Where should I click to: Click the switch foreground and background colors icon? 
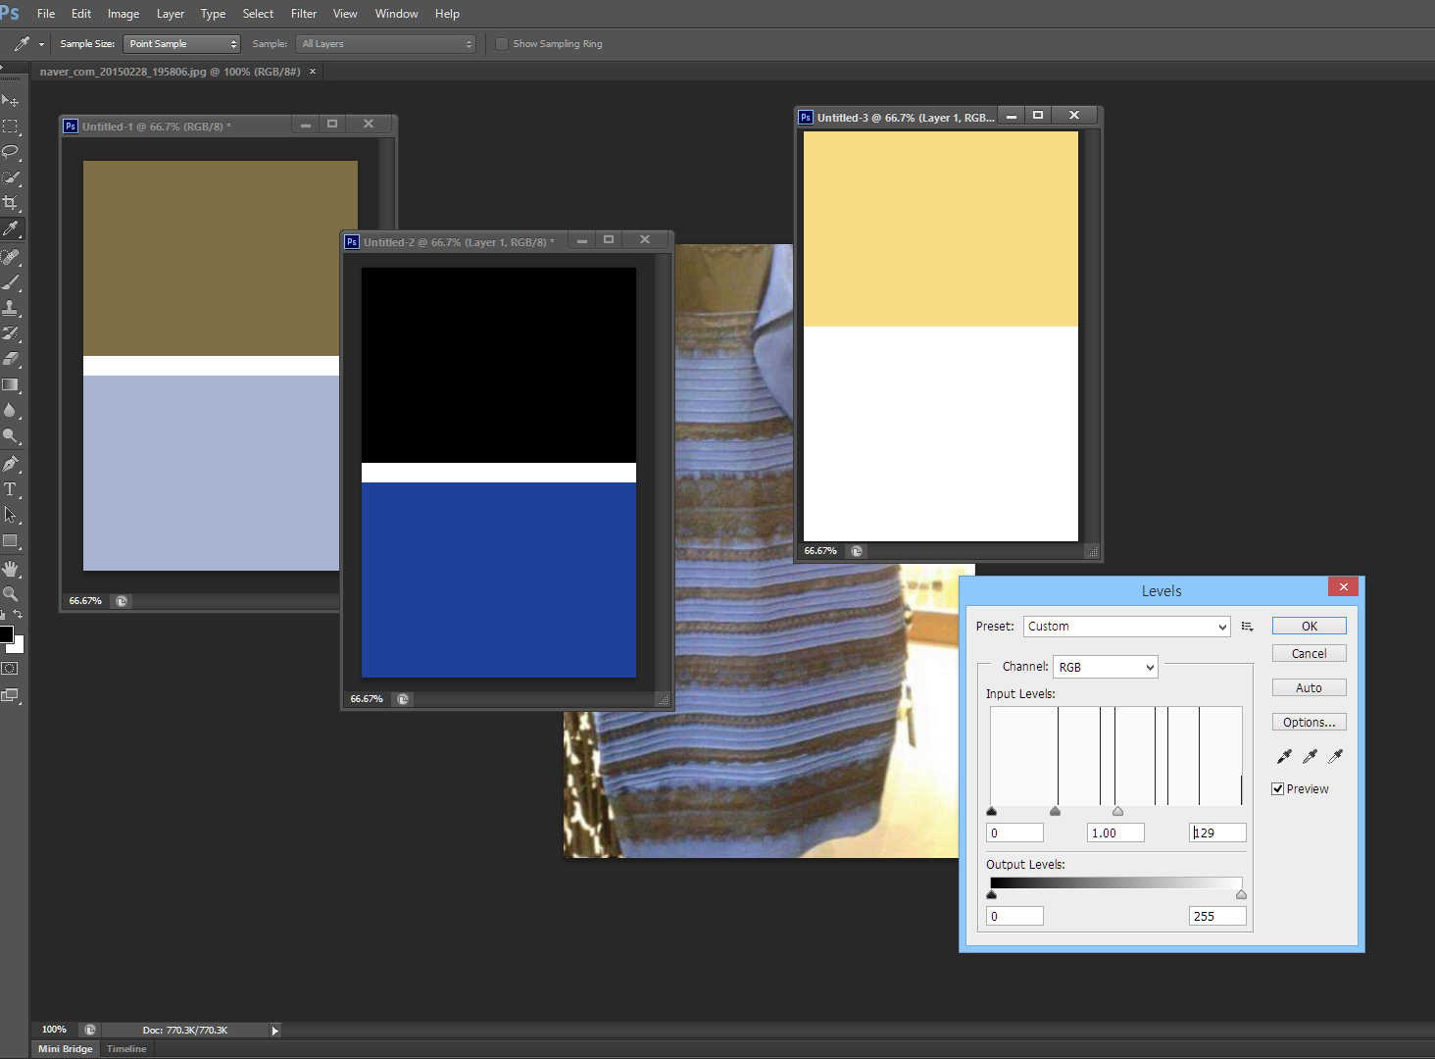pos(18,615)
